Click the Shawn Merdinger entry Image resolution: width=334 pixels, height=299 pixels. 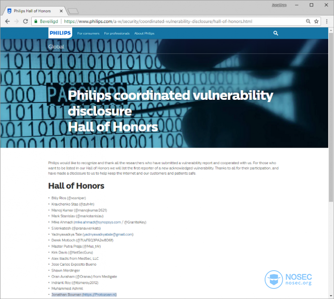point(66,270)
